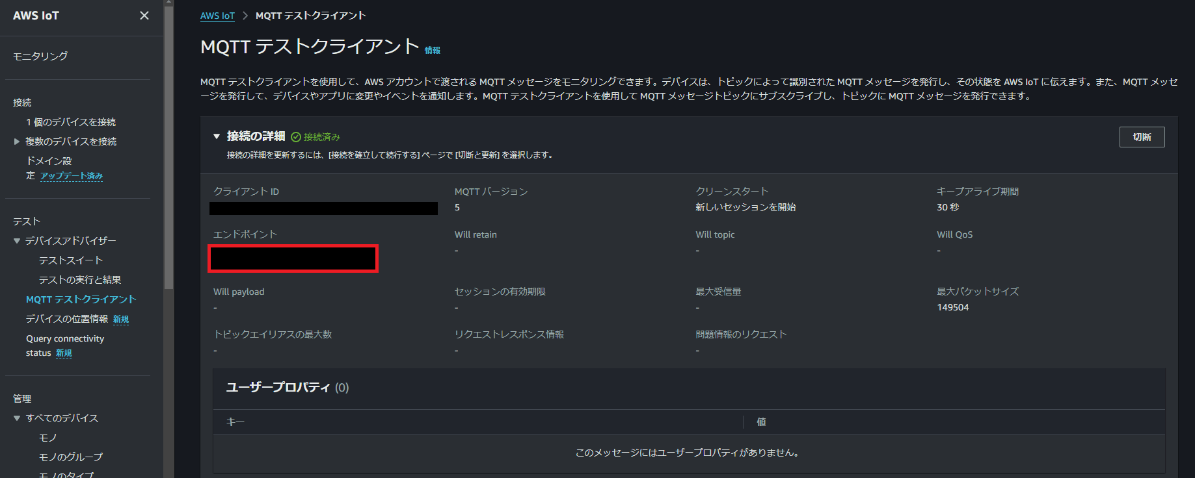1195x478 pixels.
Task: Click the Will retain label
Action: tap(476, 234)
